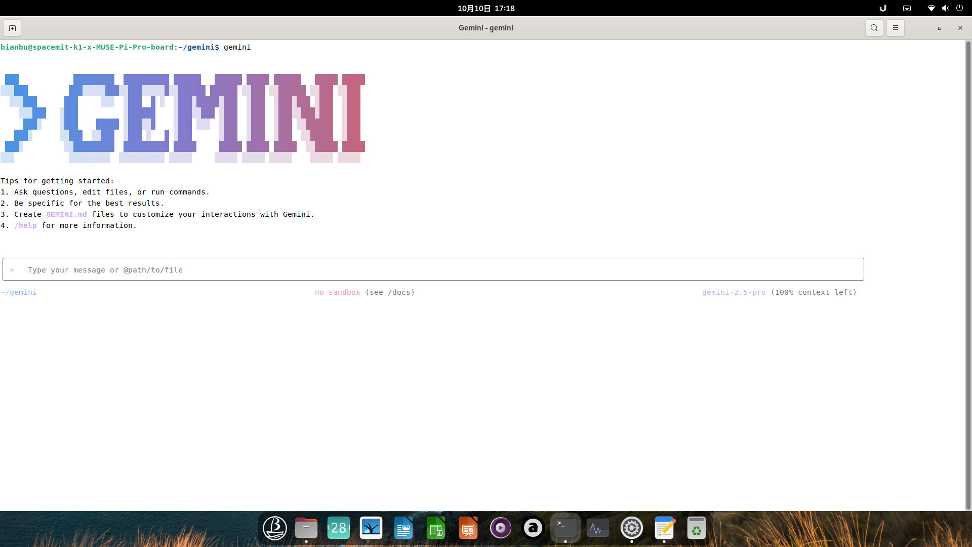Open the system power menu

[959, 8]
